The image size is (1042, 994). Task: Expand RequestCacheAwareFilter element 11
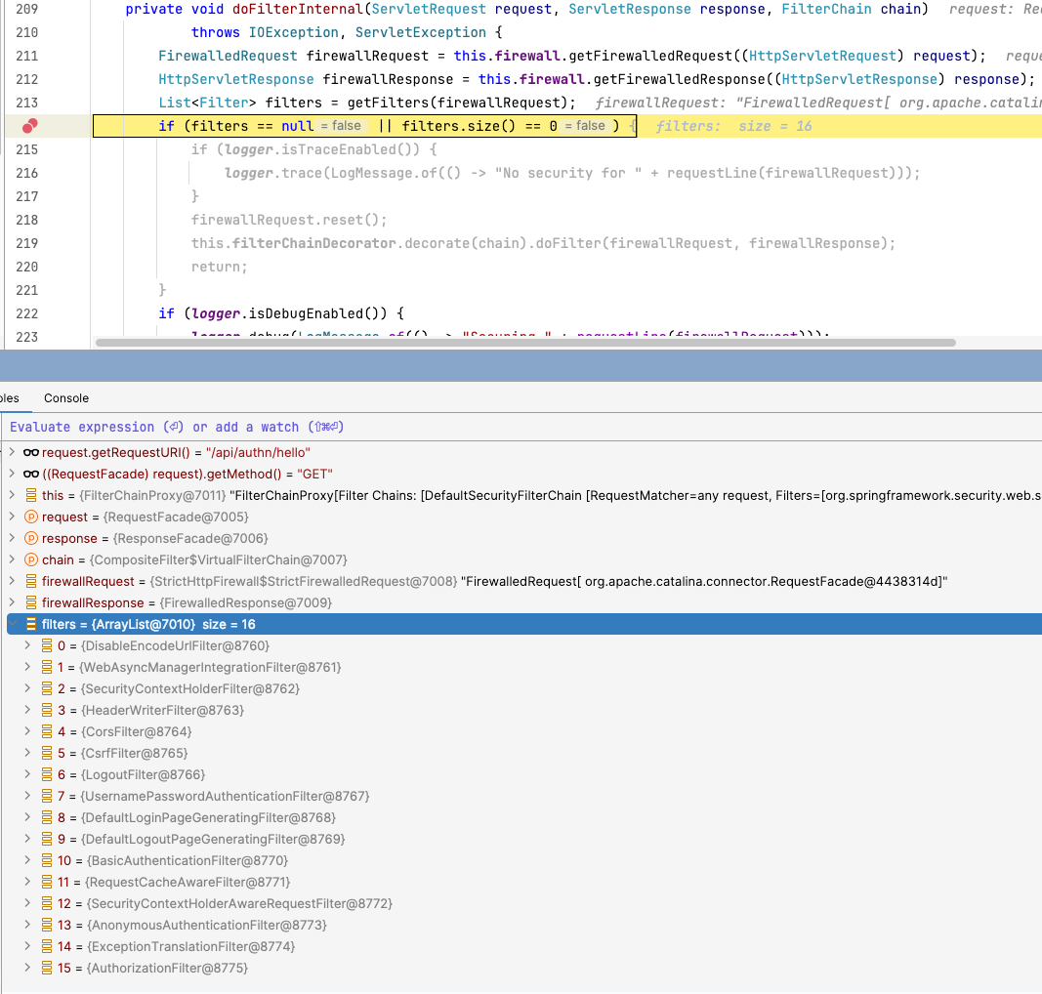[27, 882]
